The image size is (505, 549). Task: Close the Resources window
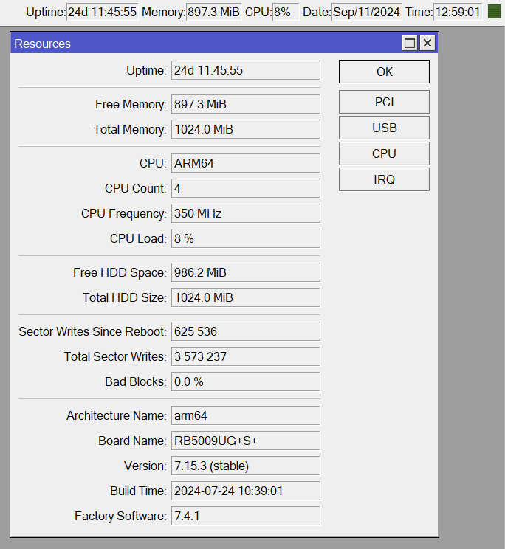pos(427,43)
